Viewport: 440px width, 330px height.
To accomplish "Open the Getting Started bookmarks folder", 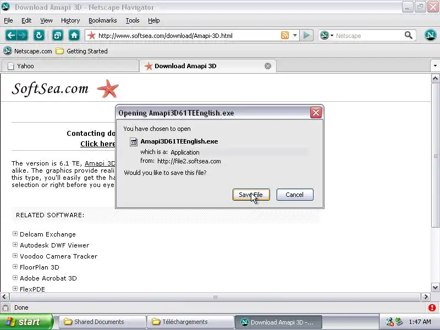I will [x=81, y=51].
